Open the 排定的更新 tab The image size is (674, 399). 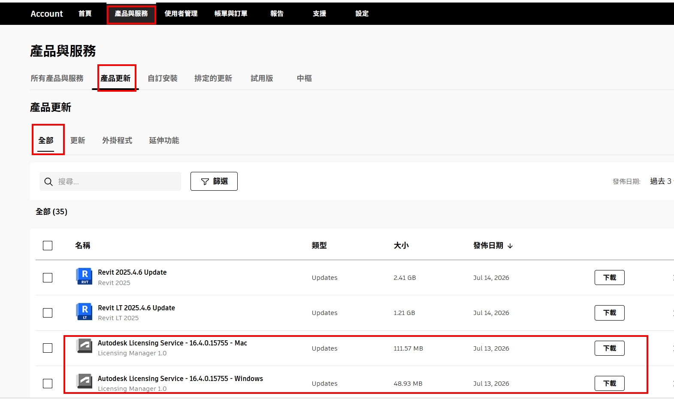click(213, 78)
